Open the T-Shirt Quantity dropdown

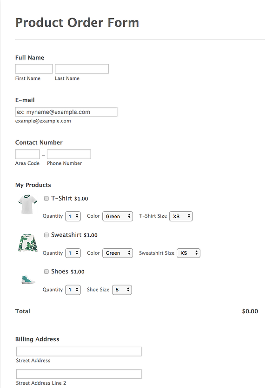click(73, 216)
